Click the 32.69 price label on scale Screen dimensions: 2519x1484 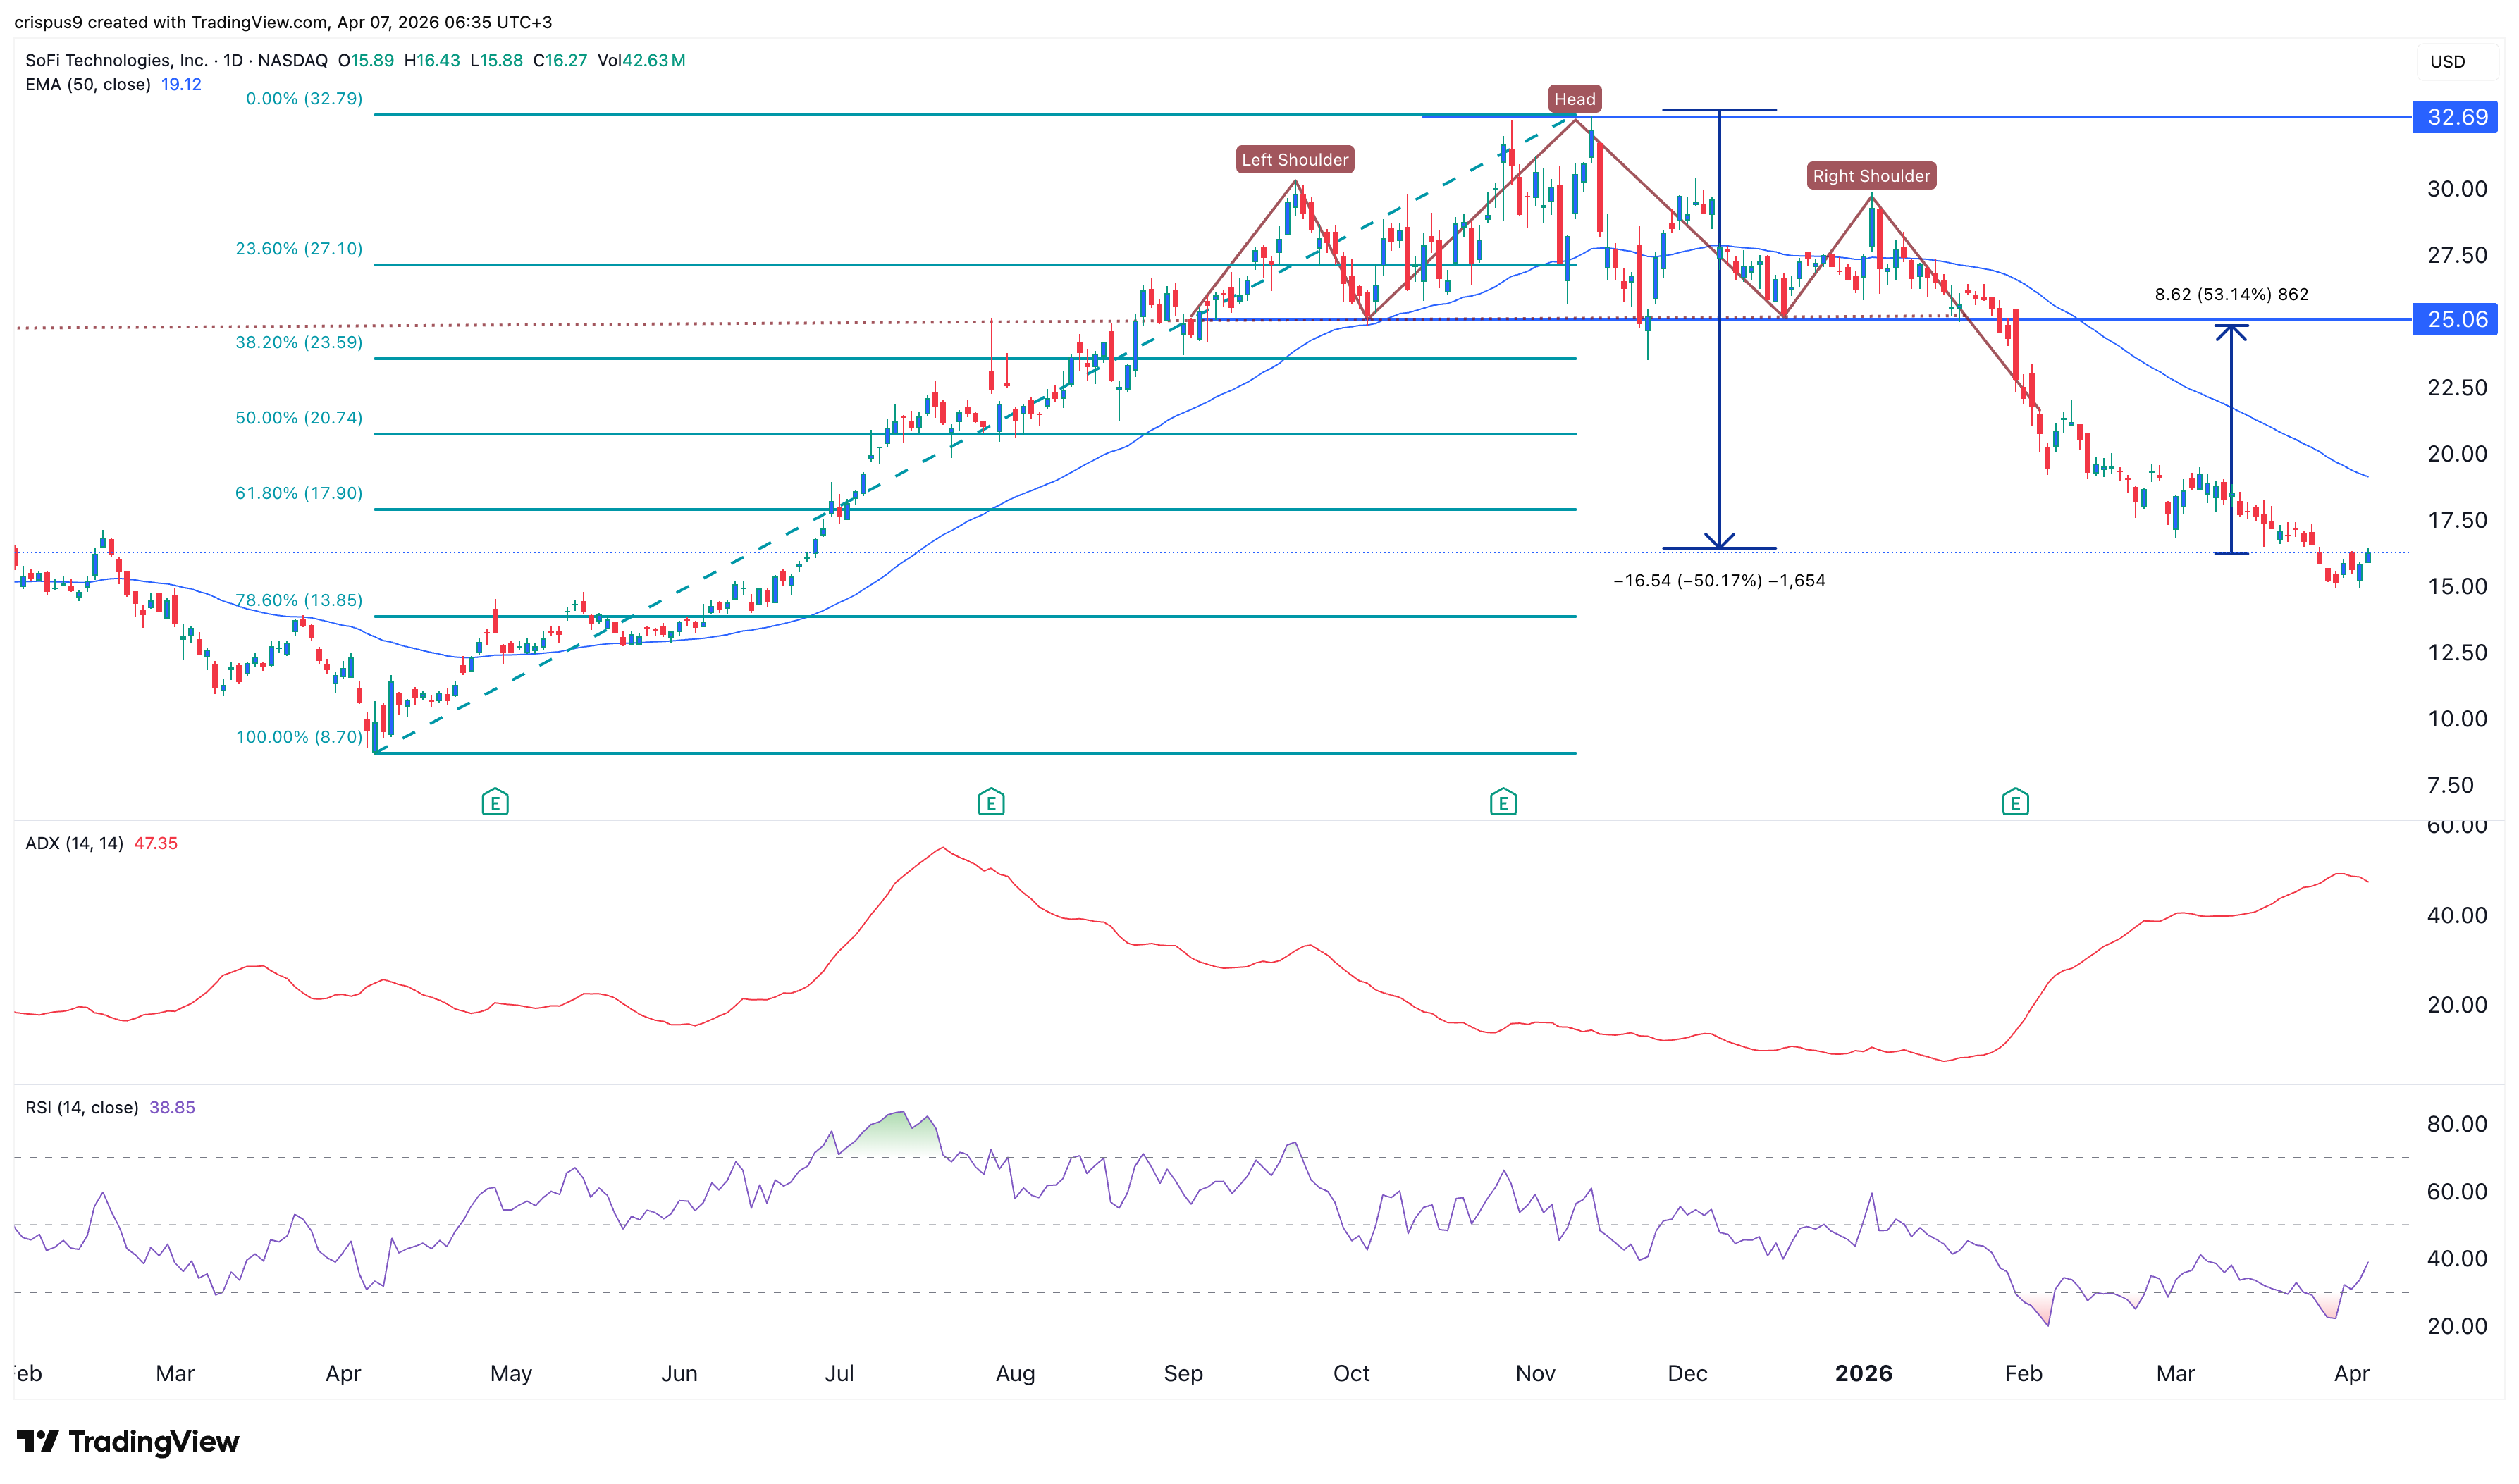click(2455, 118)
